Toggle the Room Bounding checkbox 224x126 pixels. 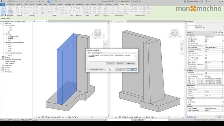(x=206, y=58)
